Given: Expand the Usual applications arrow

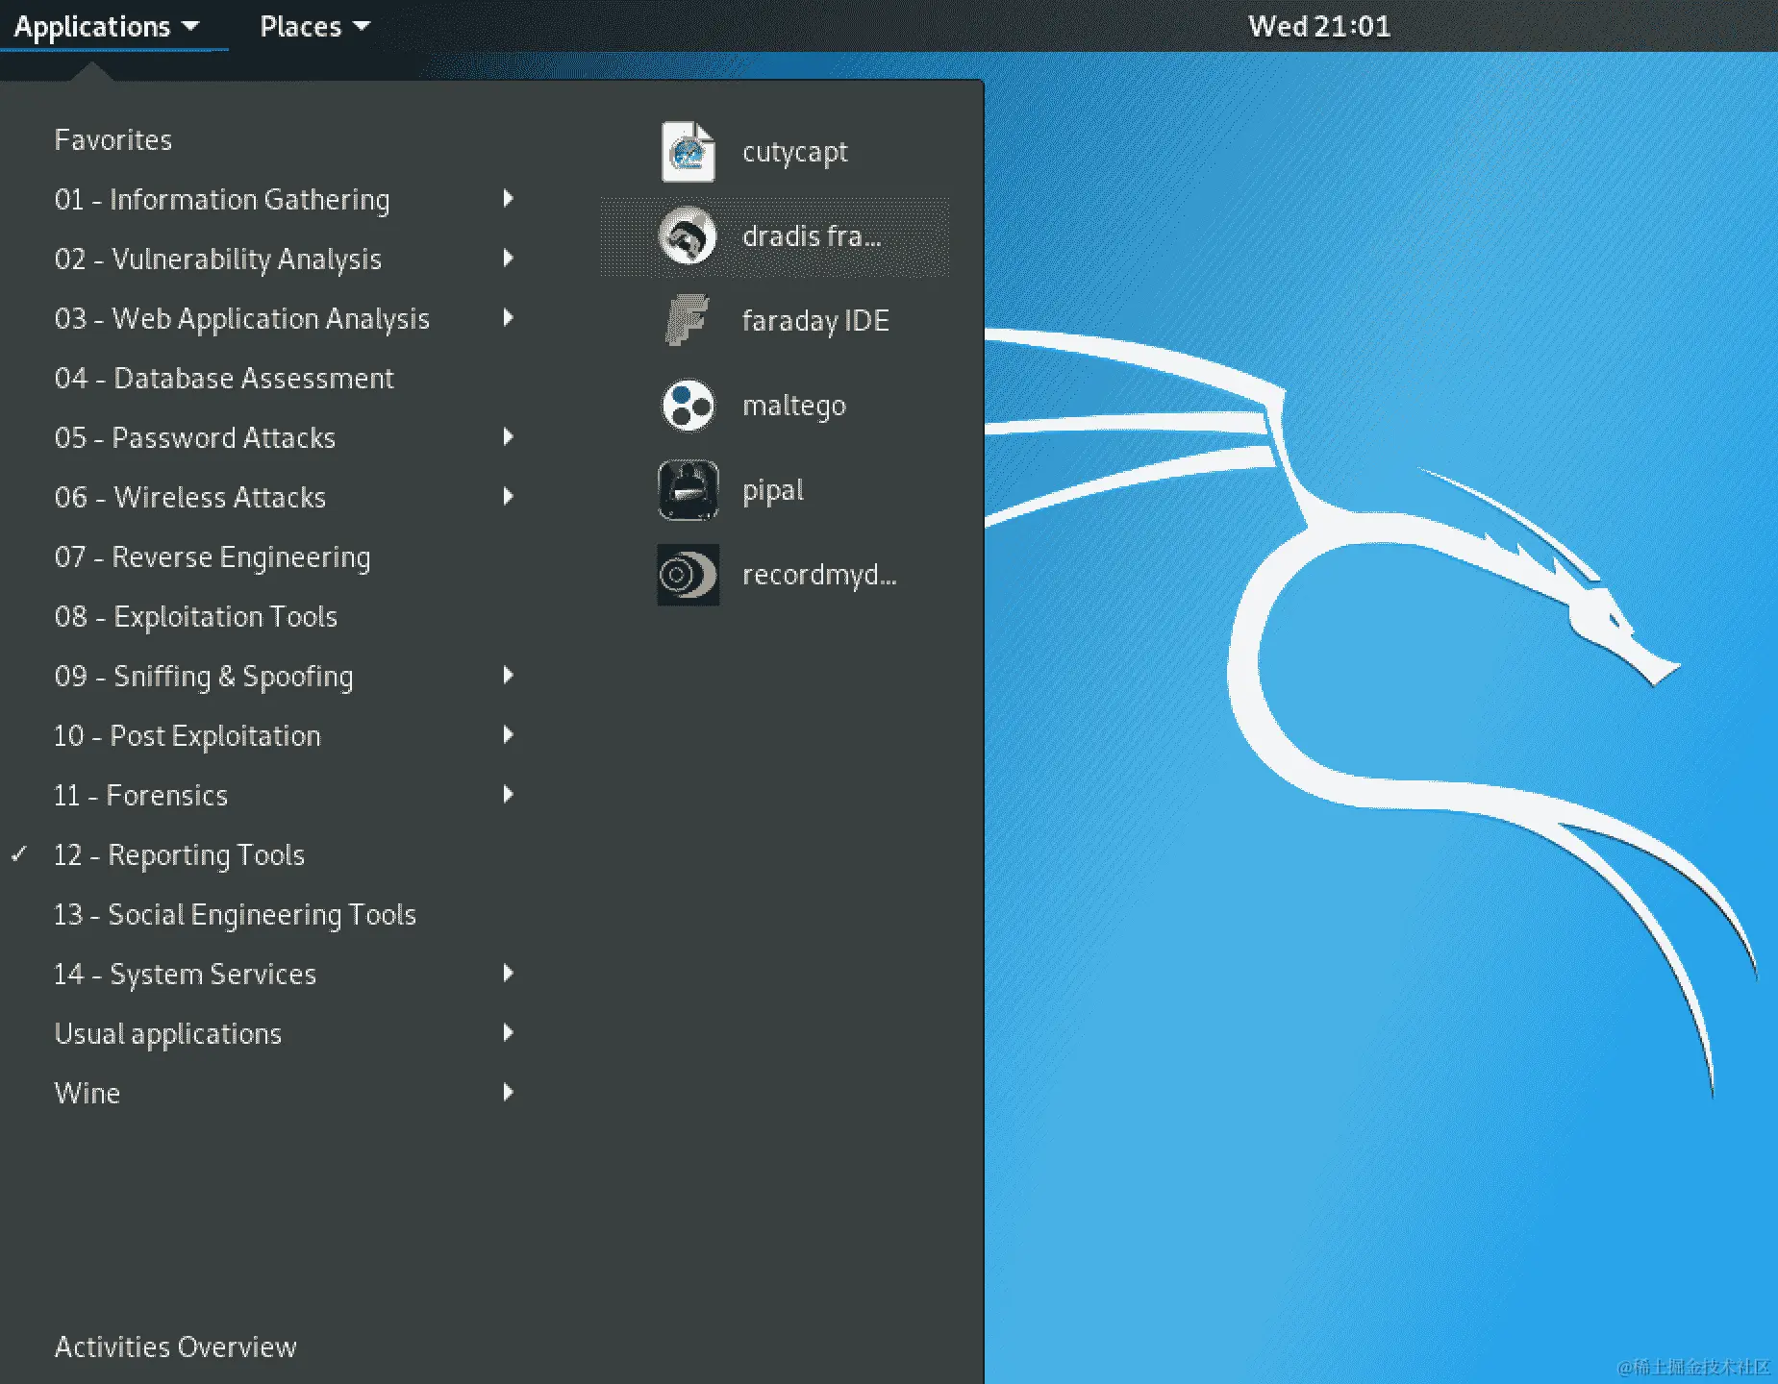Looking at the screenshot, I should 509,1033.
